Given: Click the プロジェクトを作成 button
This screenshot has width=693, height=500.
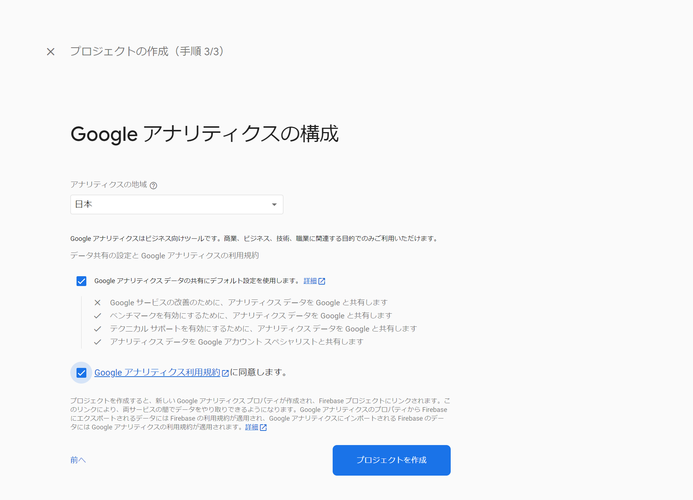Looking at the screenshot, I should (391, 460).
